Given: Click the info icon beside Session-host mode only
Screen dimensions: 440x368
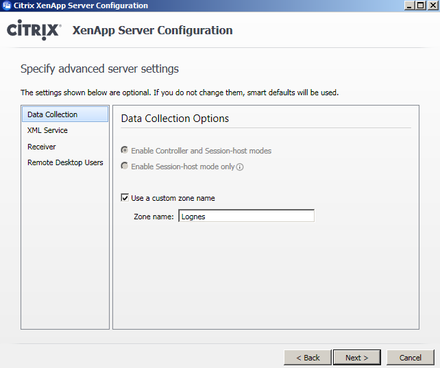Looking at the screenshot, I should (240, 167).
